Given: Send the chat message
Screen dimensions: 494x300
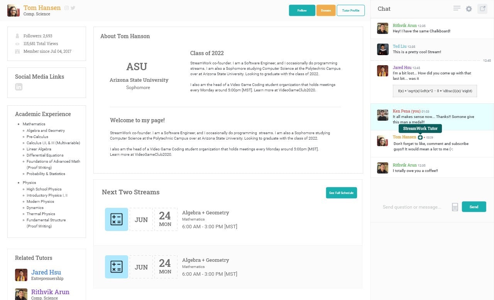Looking at the screenshot, I should click(474, 207).
